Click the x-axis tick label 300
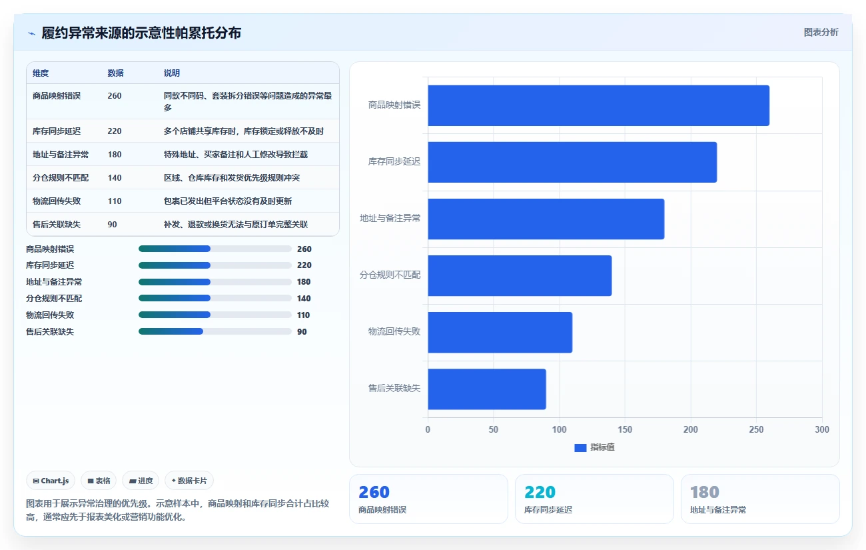The width and height of the screenshot is (866, 550). (x=822, y=430)
